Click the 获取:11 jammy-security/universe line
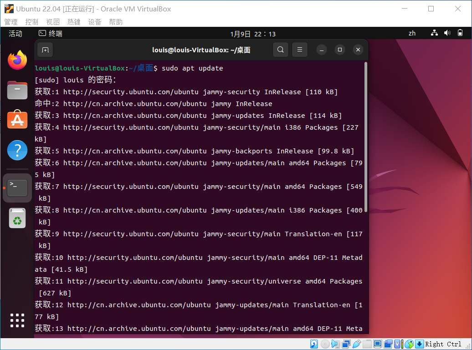 [x=198, y=287]
